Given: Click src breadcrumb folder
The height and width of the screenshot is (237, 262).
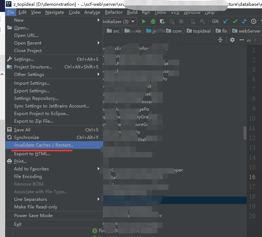Looking at the screenshot, I should pyautogui.click(x=113, y=31).
